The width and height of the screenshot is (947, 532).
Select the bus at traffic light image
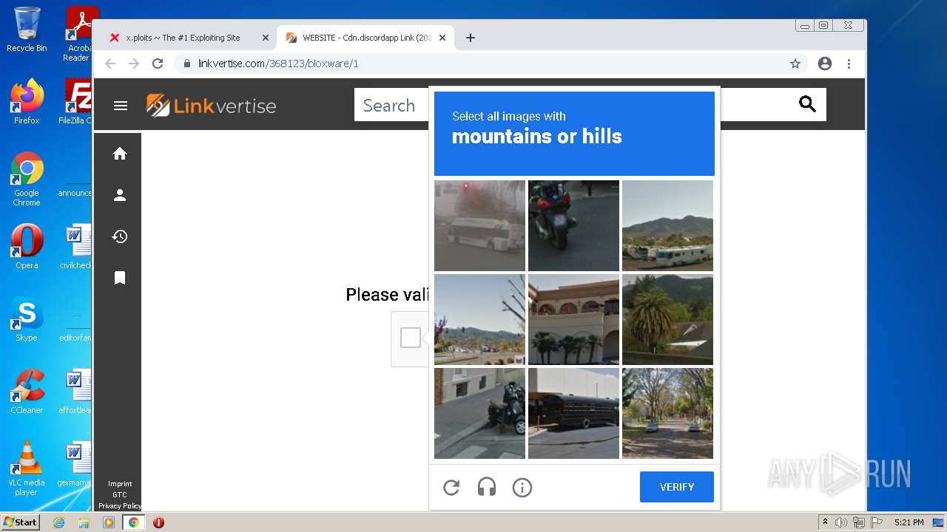(x=479, y=225)
